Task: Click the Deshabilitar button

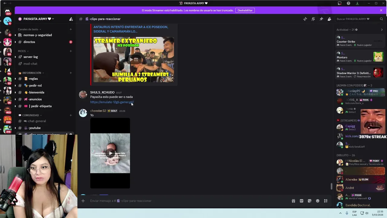Action: click(245, 10)
